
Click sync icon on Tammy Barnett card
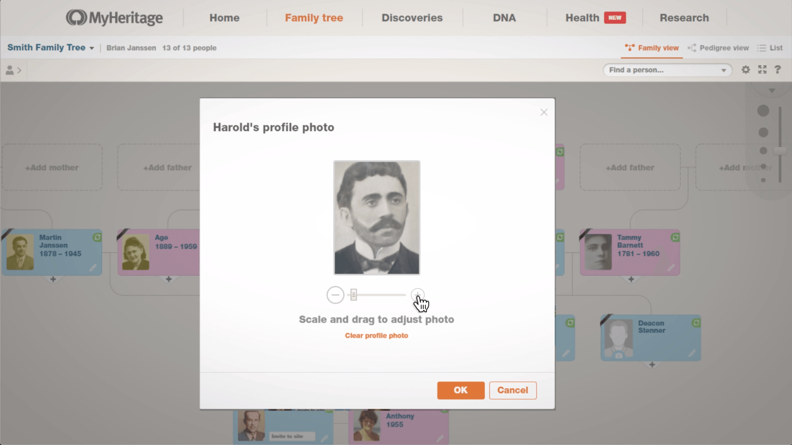[x=675, y=238]
